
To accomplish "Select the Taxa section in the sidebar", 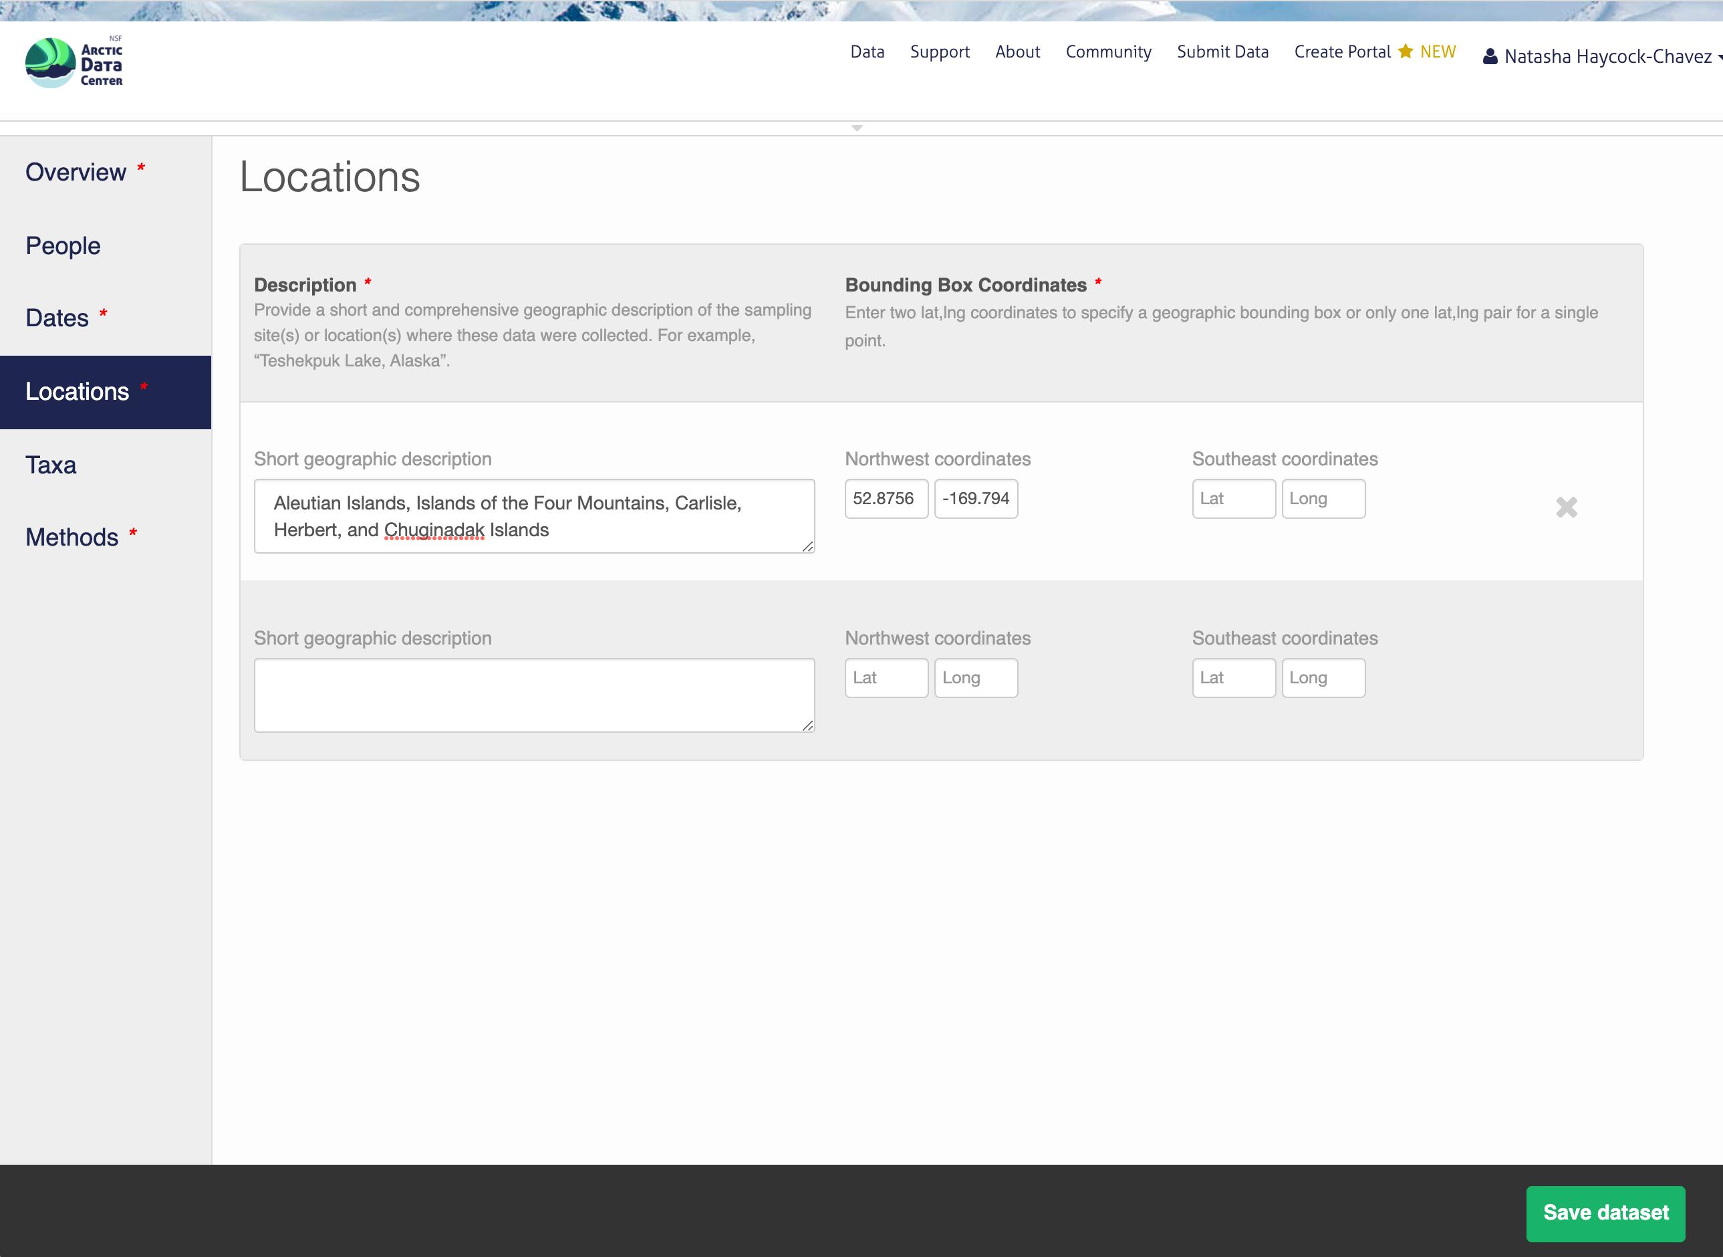I will pos(51,465).
